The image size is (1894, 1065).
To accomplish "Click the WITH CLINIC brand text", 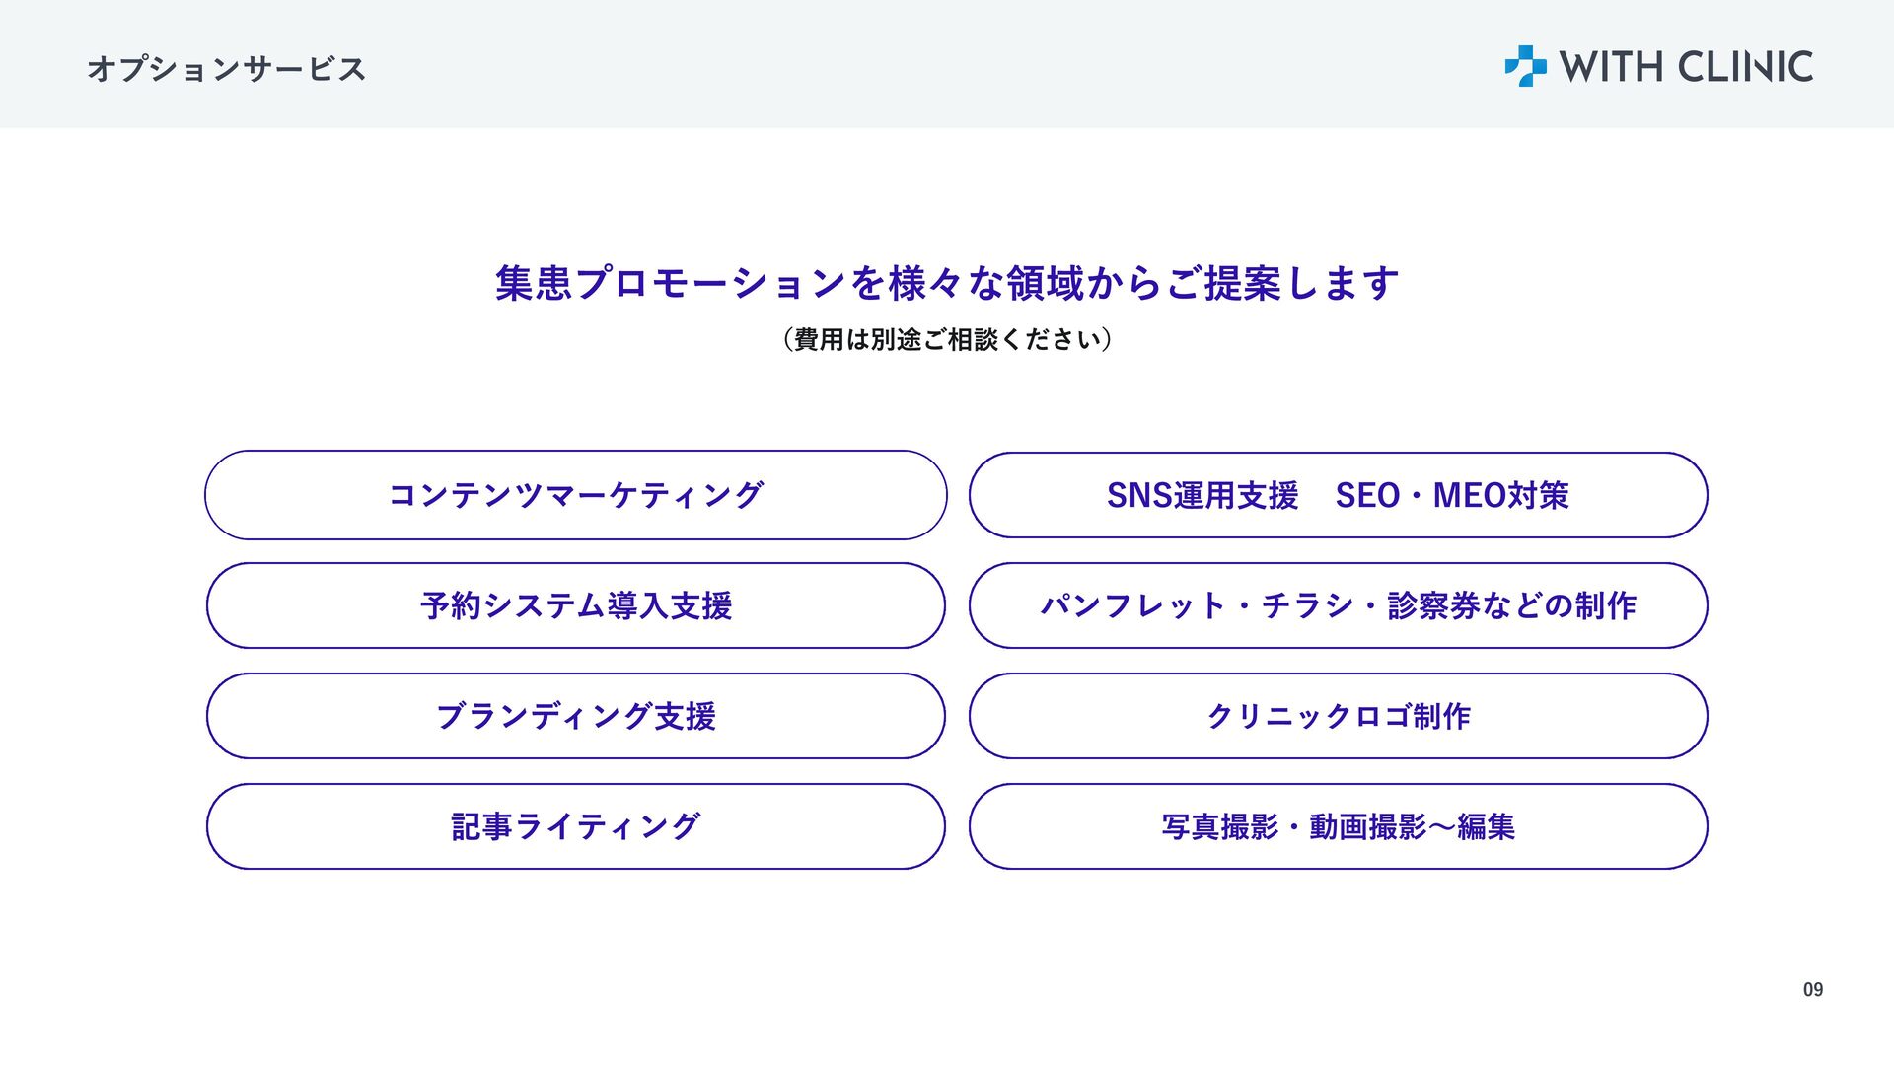I will click(x=1686, y=67).
